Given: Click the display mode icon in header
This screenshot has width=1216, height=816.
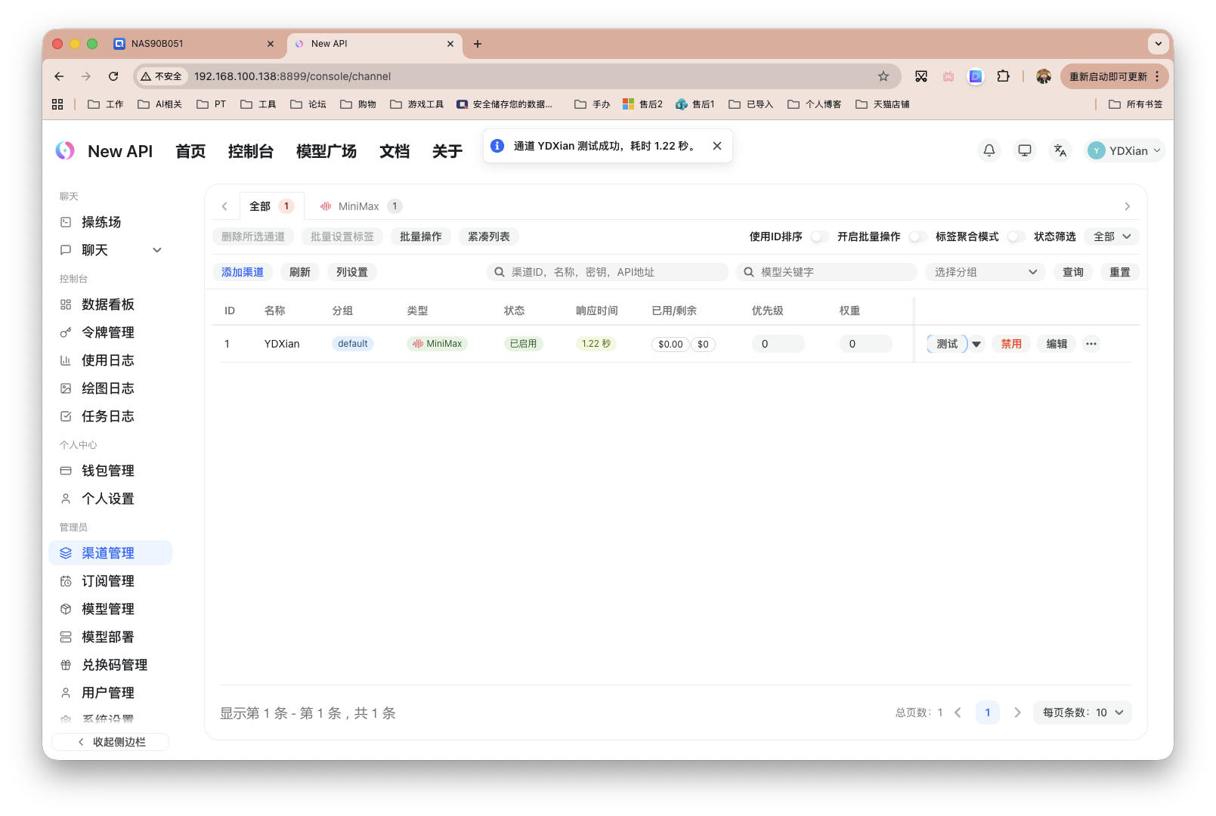Looking at the screenshot, I should click(x=1024, y=150).
